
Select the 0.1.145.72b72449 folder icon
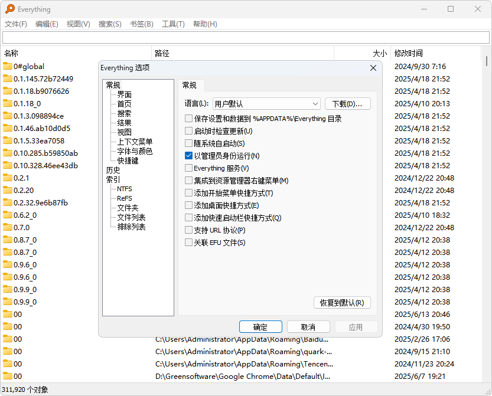pos(8,78)
